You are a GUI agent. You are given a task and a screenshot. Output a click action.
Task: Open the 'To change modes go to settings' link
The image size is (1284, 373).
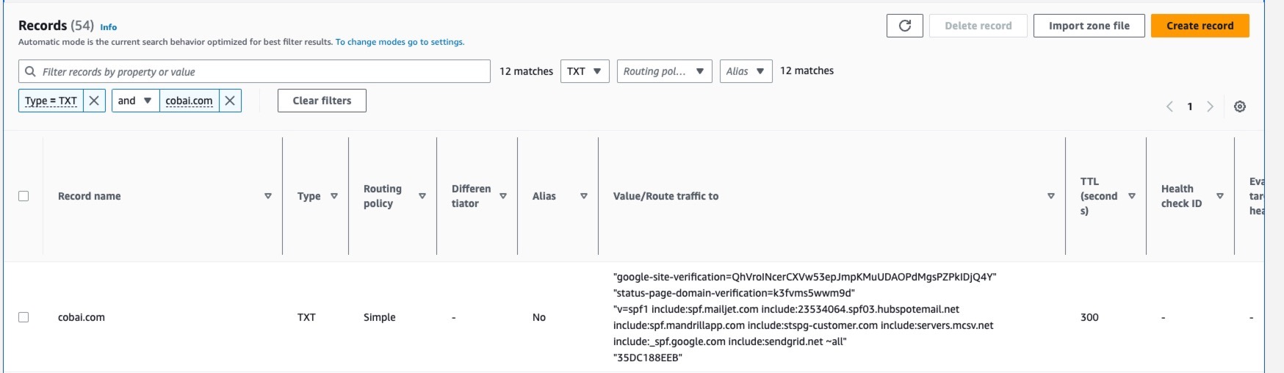[x=400, y=42]
